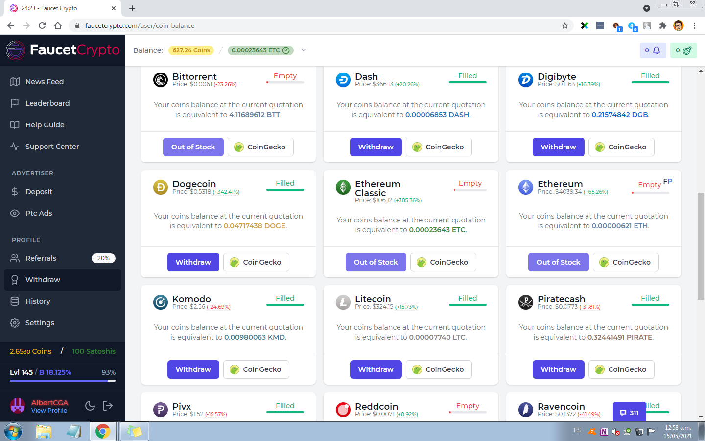This screenshot has height=441, width=705.
Task: Click the Dogecoin coin logo
Action: tap(161, 187)
